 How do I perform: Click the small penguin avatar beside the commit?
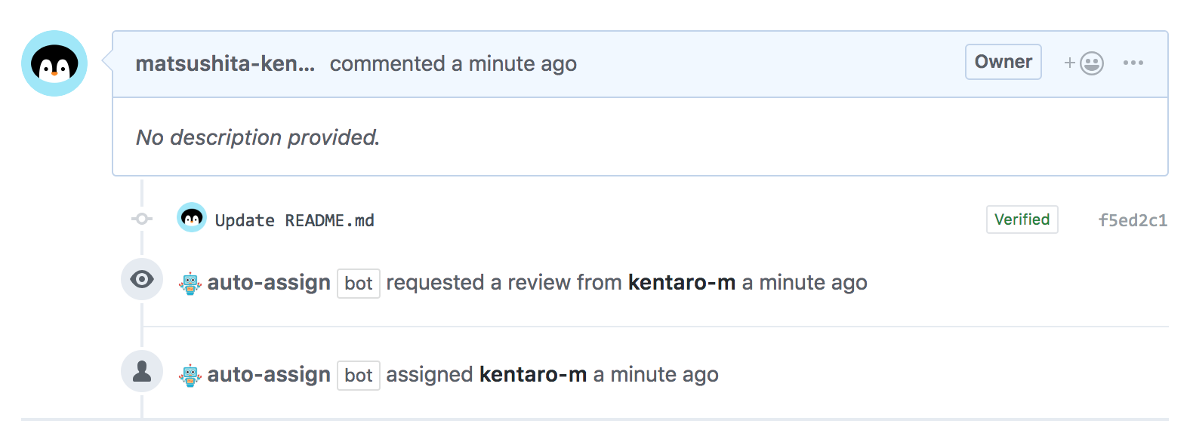[x=192, y=218]
